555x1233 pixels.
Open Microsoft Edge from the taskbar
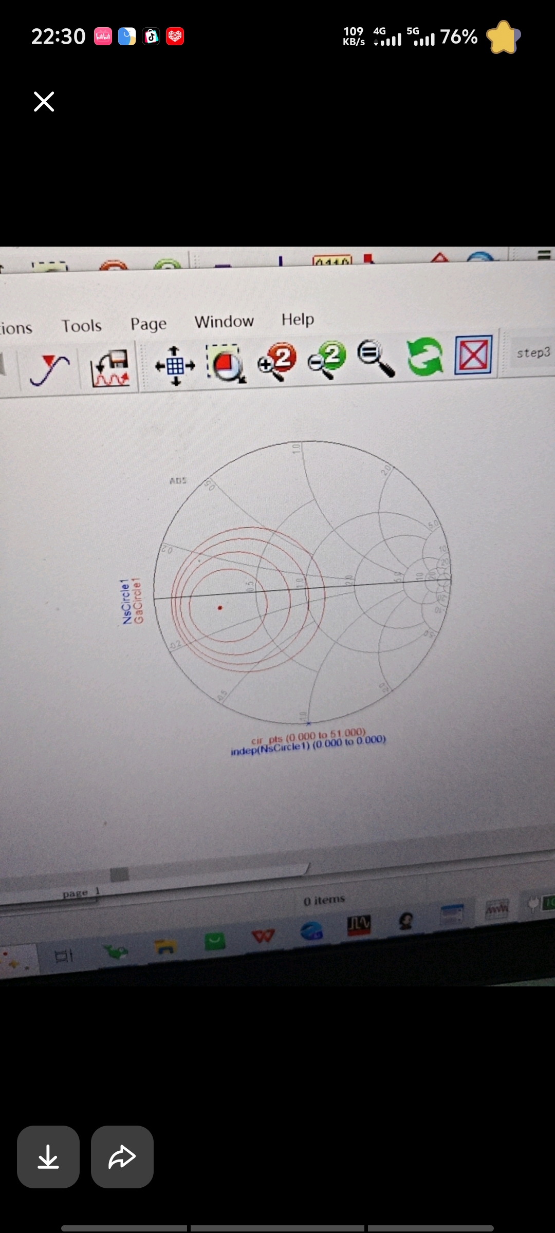pos(311,931)
